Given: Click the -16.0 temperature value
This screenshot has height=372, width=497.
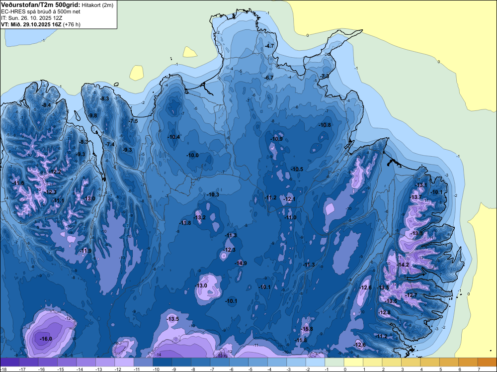Looking at the screenshot, I should pyautogui.click(x=46, y=339).
